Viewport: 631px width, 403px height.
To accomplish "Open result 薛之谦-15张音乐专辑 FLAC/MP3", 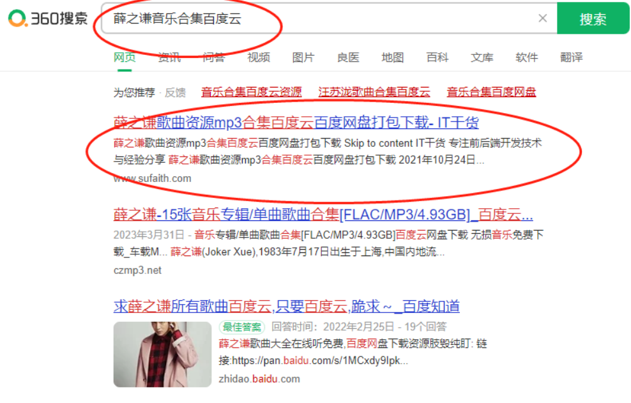I will pos(323,215).
